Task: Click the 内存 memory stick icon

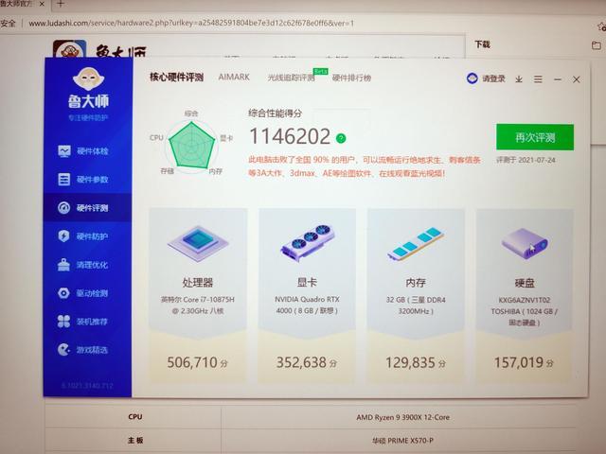Action: pyautogui.click(x=416, y=244)
